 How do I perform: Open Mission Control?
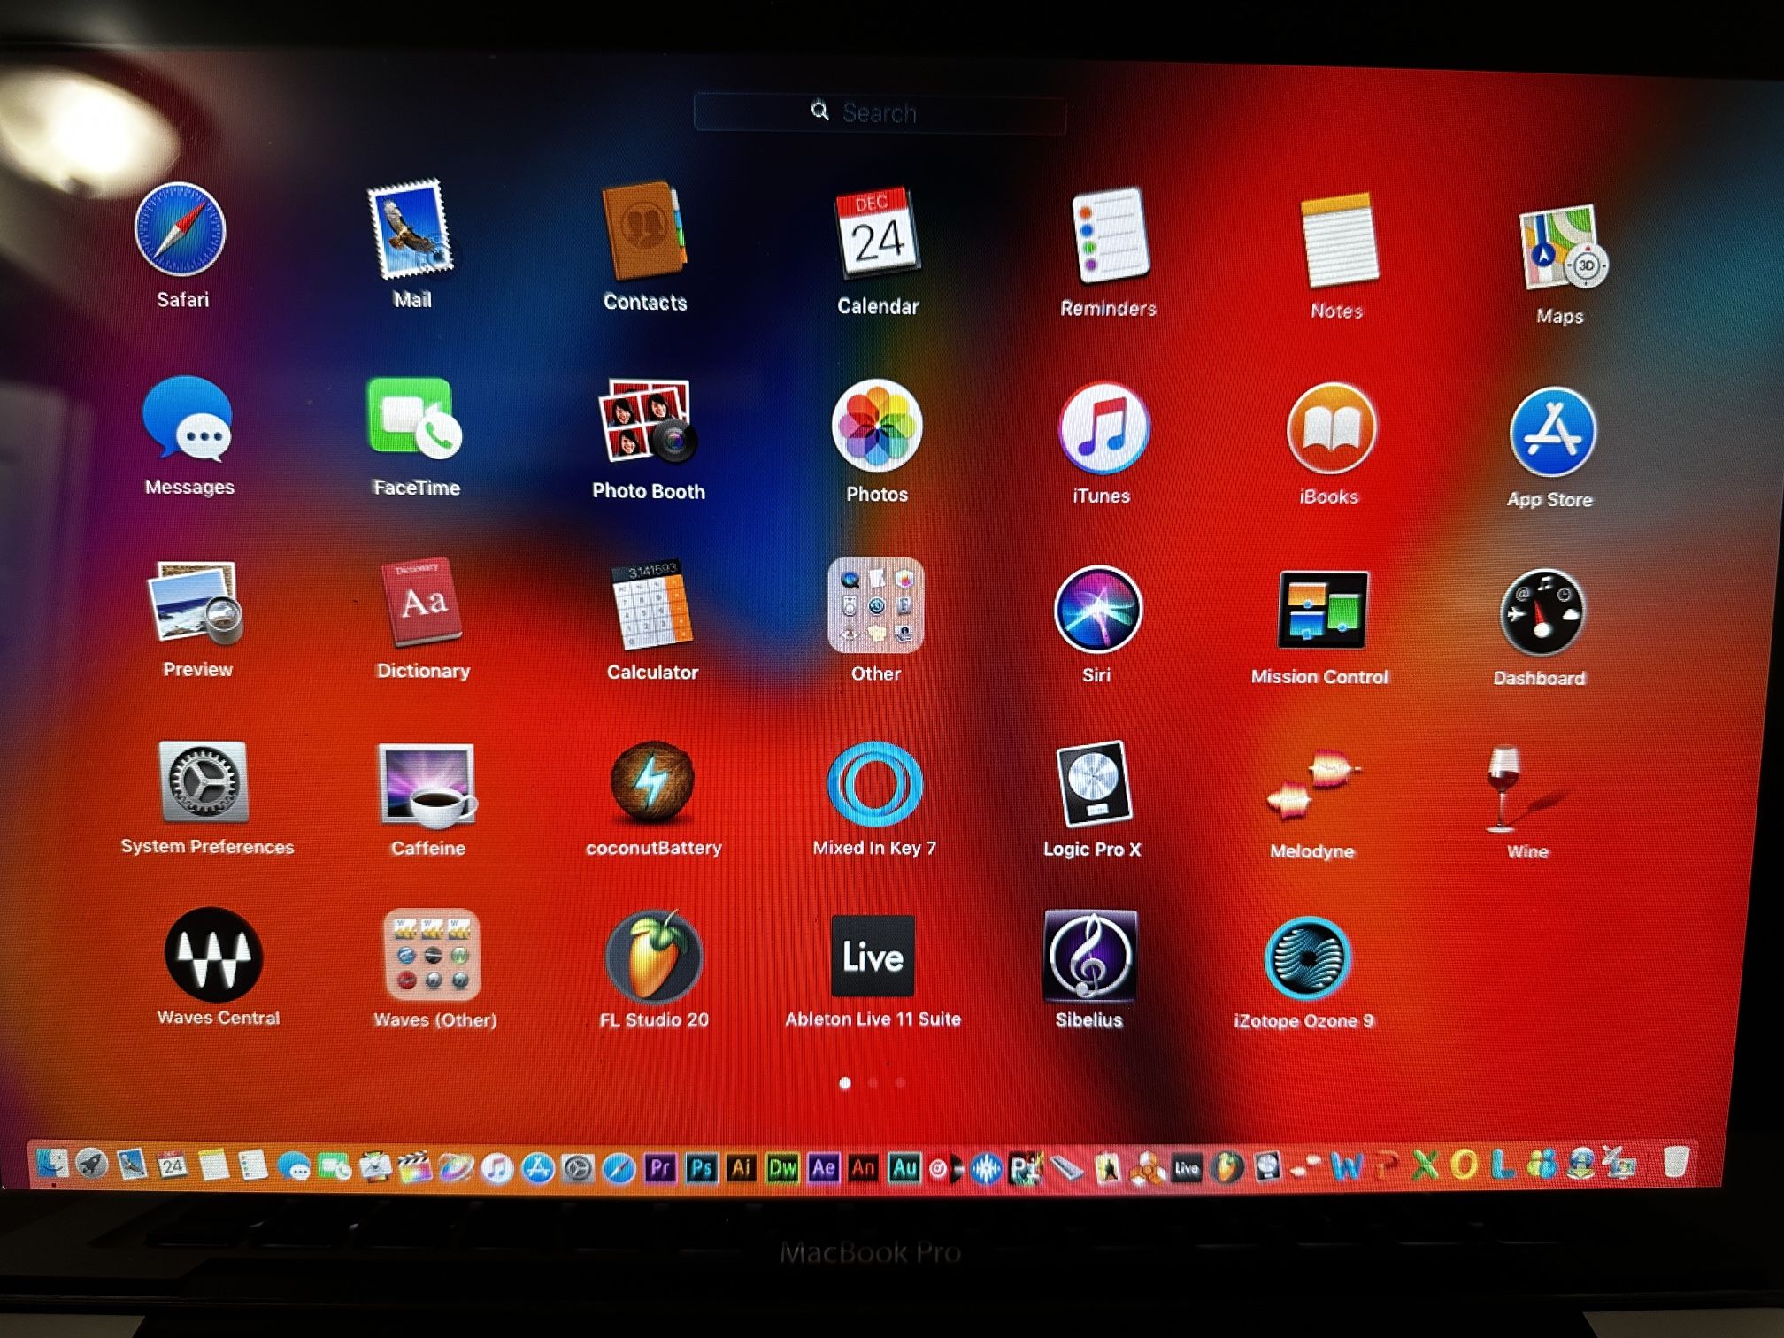[1323, 611]
